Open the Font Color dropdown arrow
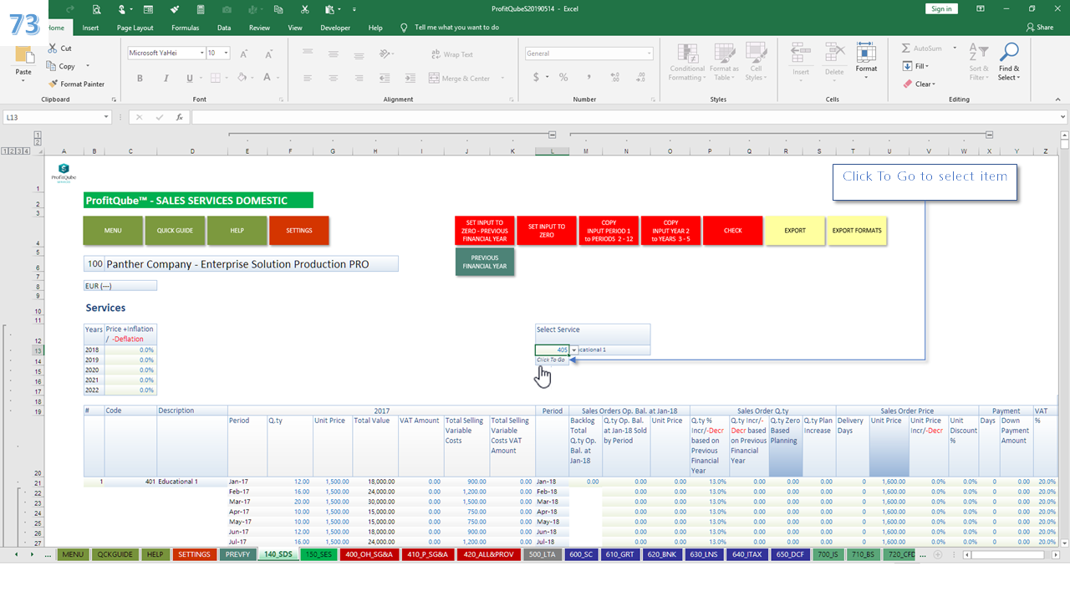Image resolution: width=1070 pixels, height=602 pixels. coord(278,78)
